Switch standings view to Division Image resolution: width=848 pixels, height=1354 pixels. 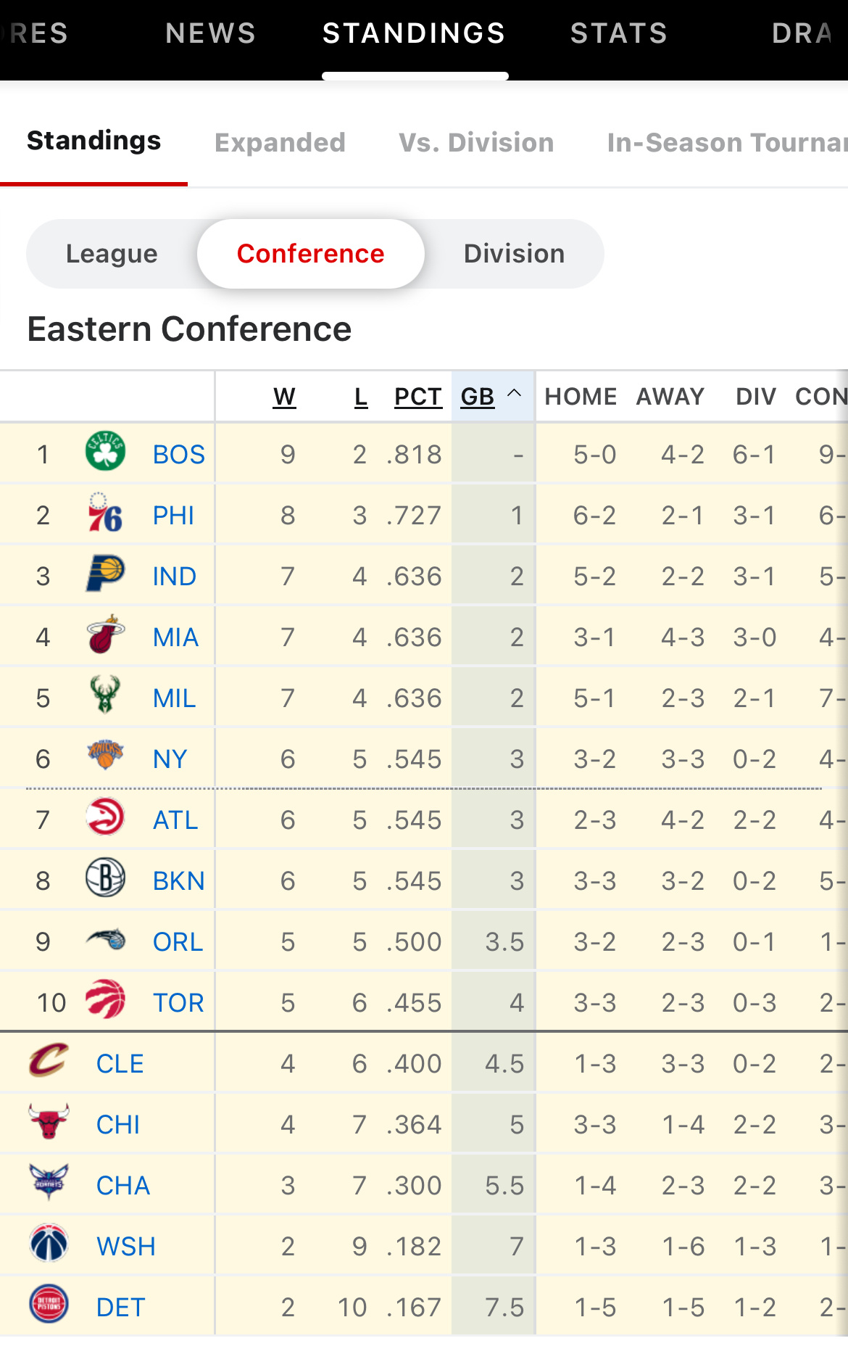click(x=514, y=254)
